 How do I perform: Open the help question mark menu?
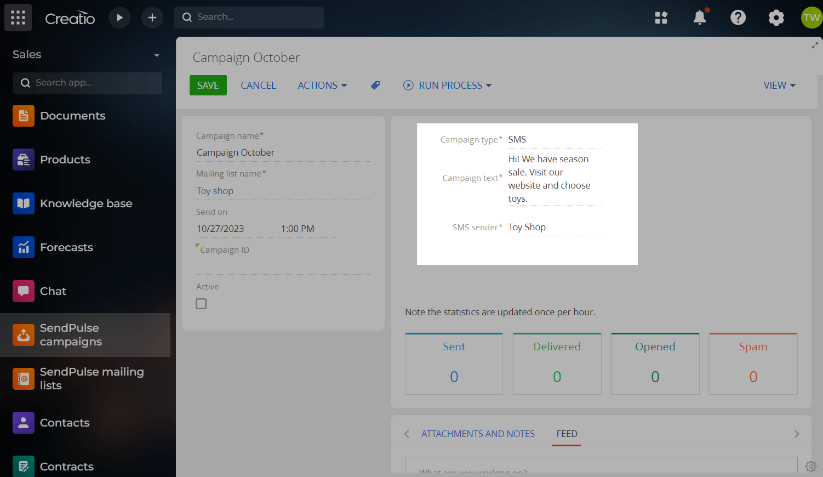click(x=738, y=18)
